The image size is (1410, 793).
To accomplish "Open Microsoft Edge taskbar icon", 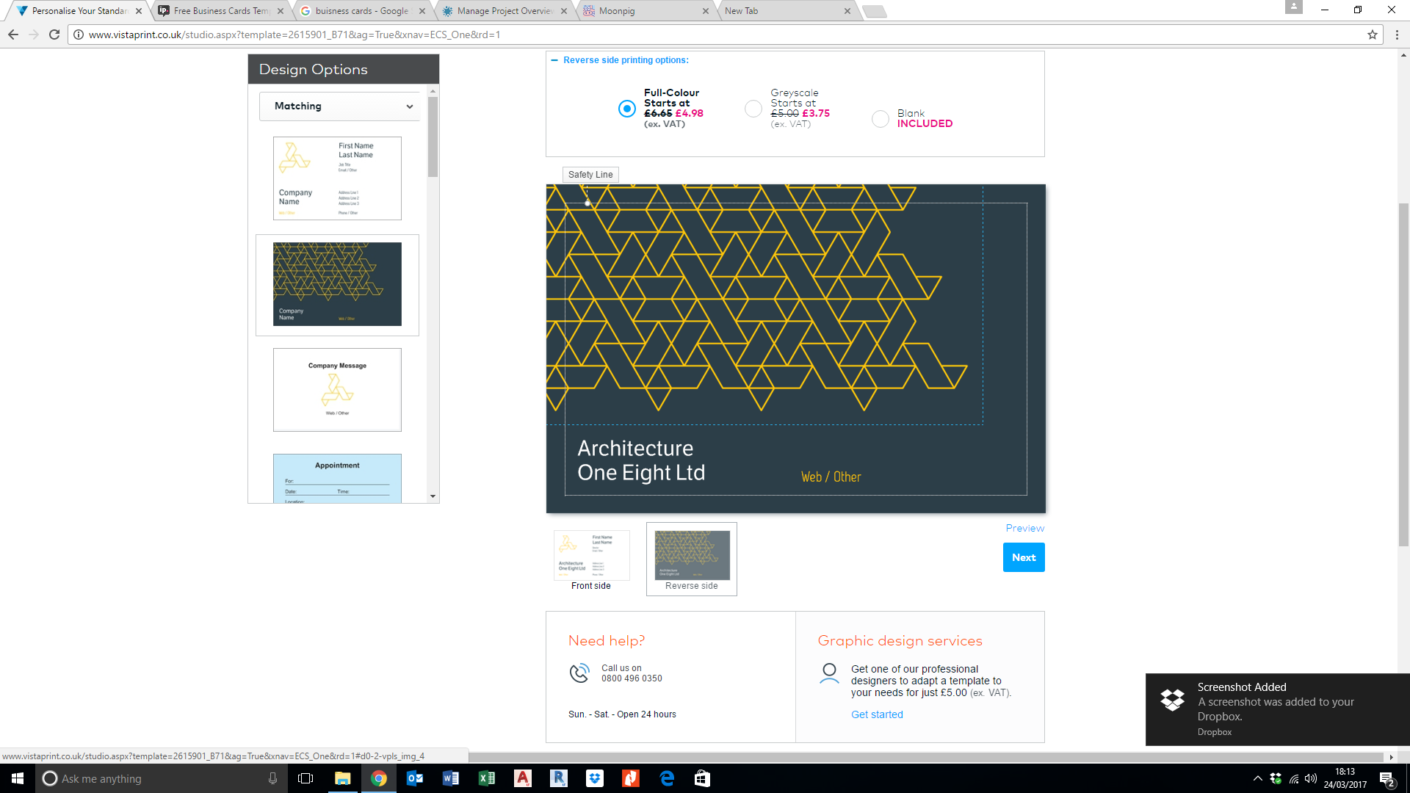I will 667,778.
